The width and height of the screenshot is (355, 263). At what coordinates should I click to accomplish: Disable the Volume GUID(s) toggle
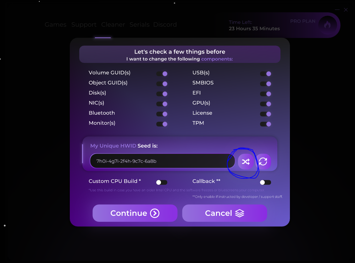pyautogui.click(x=162, y=74)
